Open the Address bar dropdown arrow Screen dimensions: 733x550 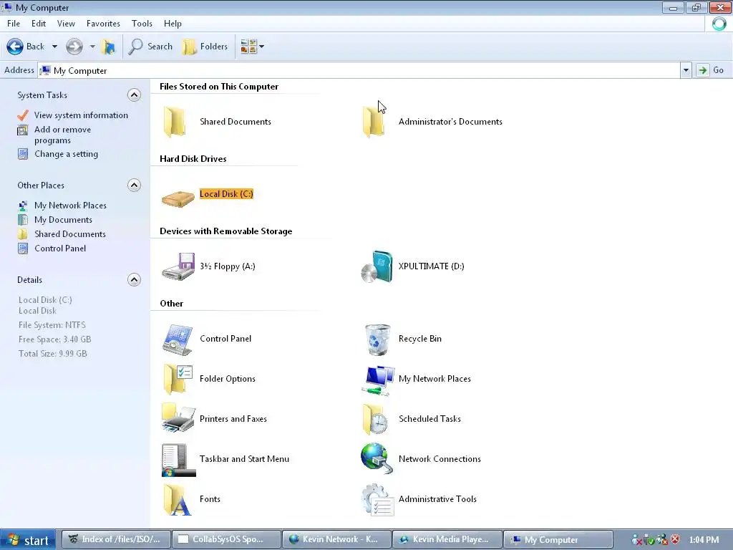(686, 71)
